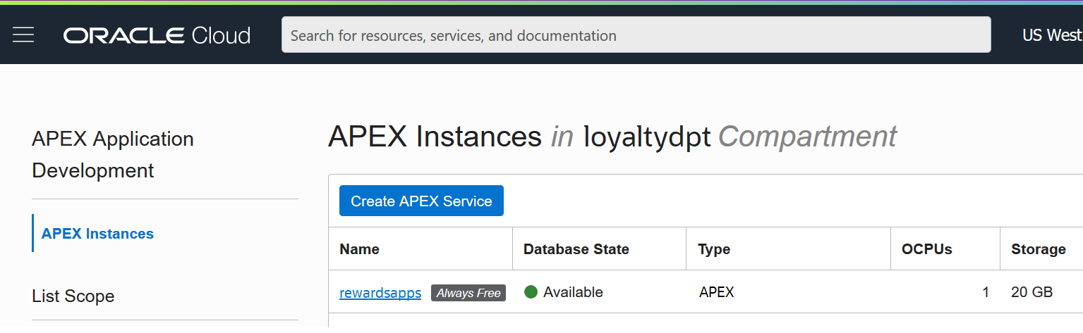Viewport: 1083px width, 333px height.
Task: Open the rewardsapps instance link
Action: (380, 293)
